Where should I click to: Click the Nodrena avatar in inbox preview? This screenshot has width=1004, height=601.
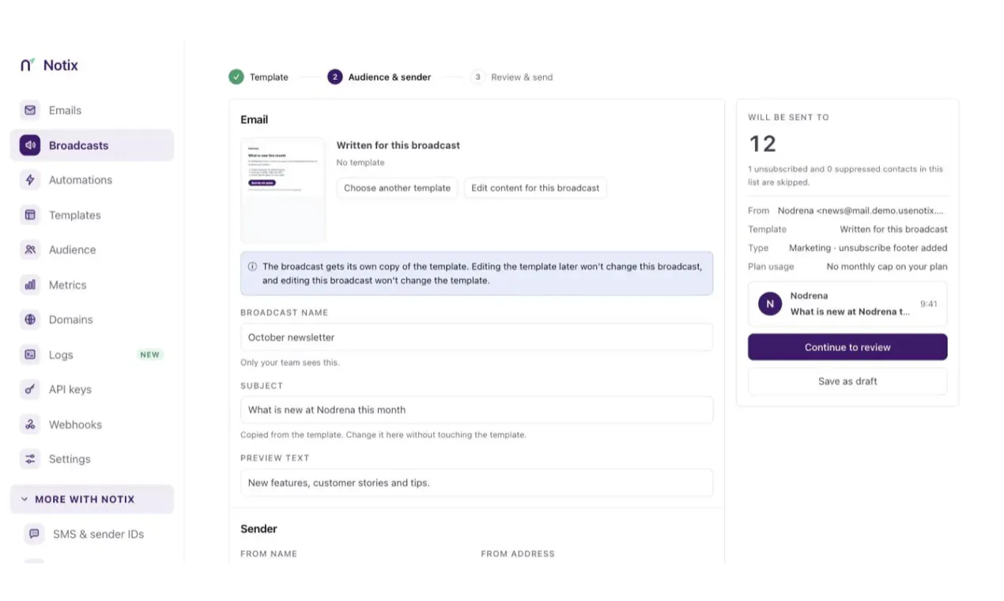(770, 304)
